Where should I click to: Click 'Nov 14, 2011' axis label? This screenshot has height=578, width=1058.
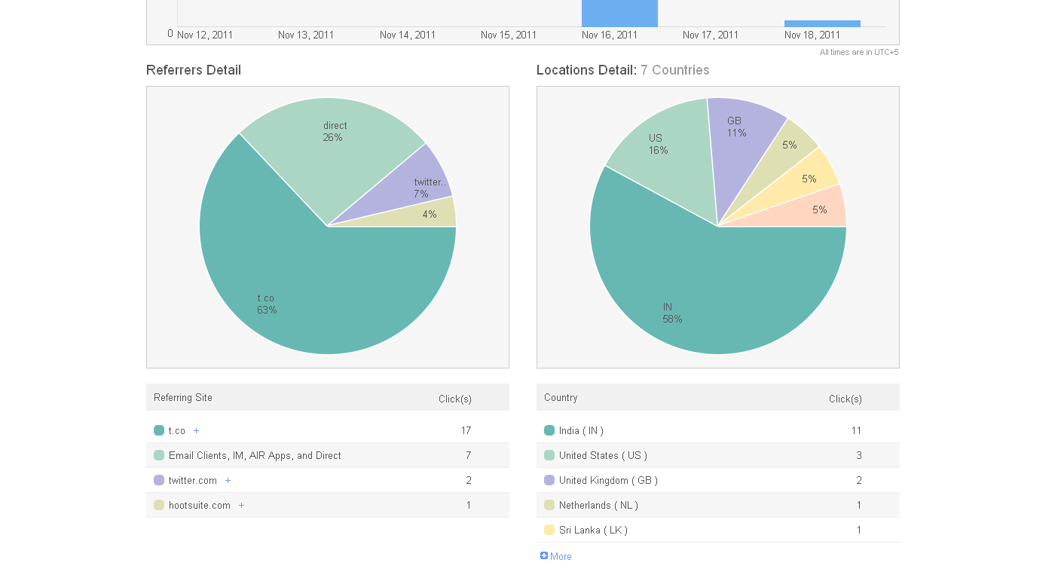(x=408, y=35)
